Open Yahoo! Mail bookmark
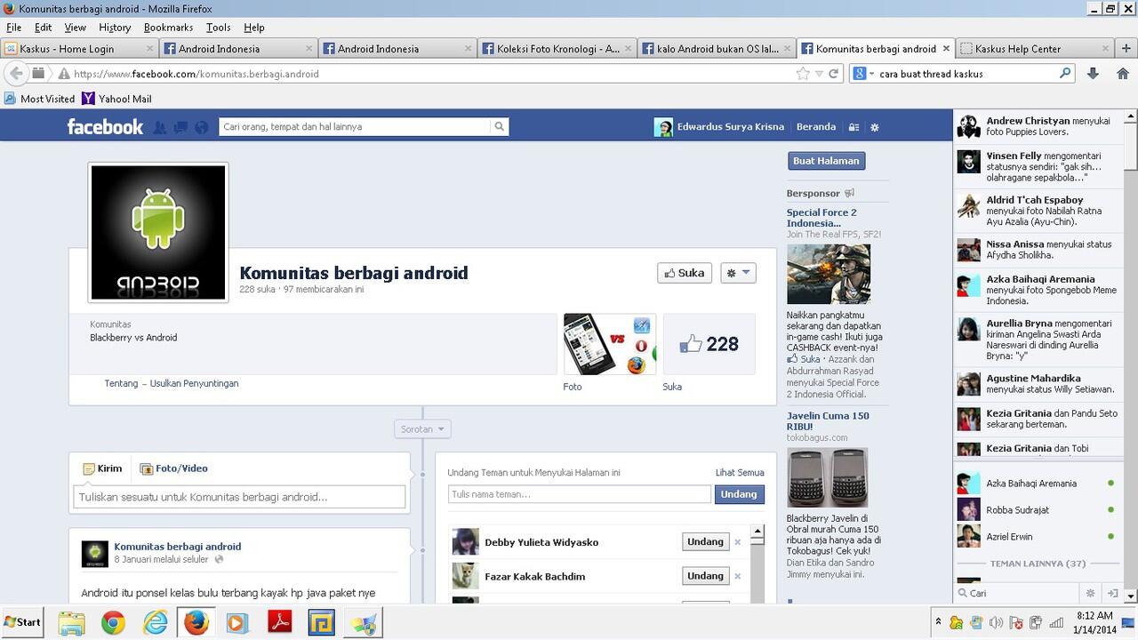 (116, 99)
